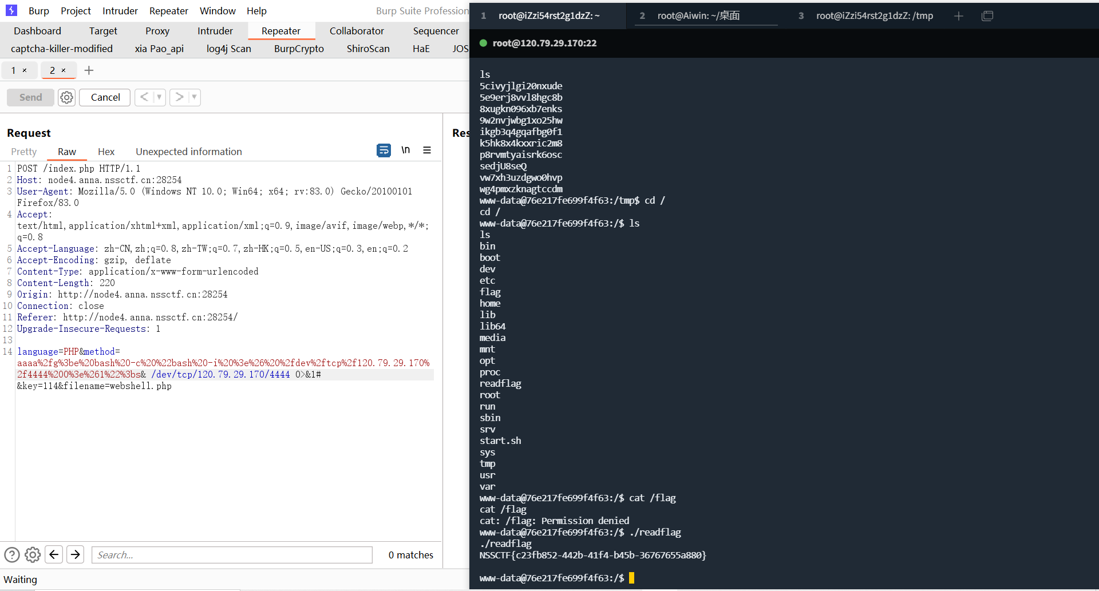Jump to previous search match arrow
1099x591 pixels.
pos(54,554)
